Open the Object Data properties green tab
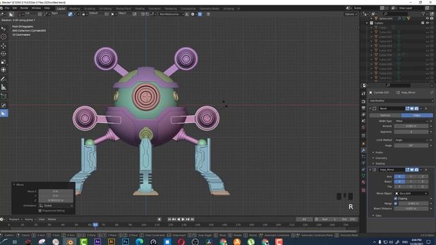Screen dimensions: 436x245 (363, 176)
